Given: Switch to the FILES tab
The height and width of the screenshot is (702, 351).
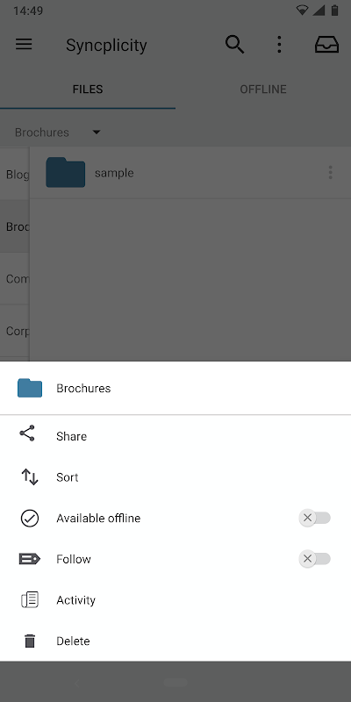Looking at the screenshot, I should click(x=88, y=90).
